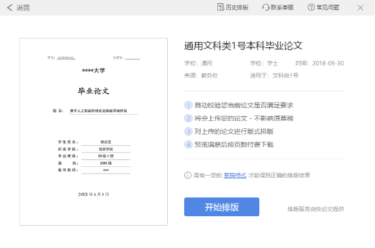Click step 1 circle number icon
Screen dimensions: 375x248
[x=188, y=105]
